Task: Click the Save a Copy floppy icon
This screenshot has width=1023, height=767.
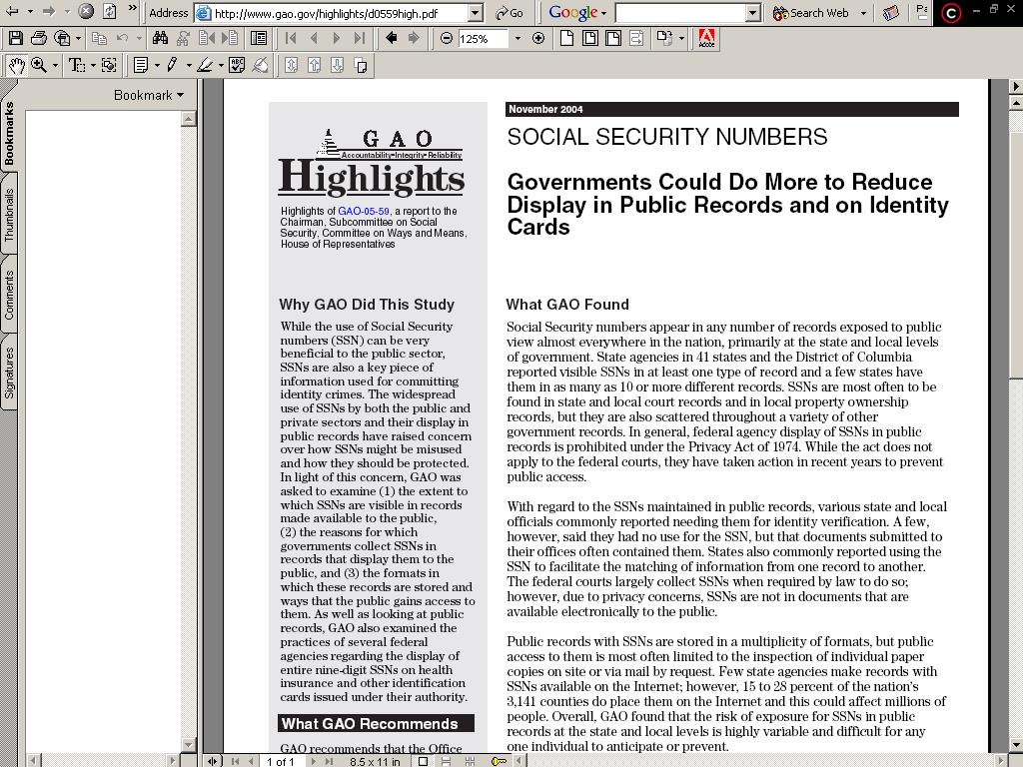Action: pyautogui.click(x=16, y=39)
